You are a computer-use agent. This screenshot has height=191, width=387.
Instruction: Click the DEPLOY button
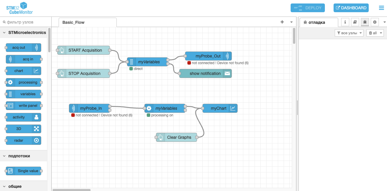click(x=308, y=8)
